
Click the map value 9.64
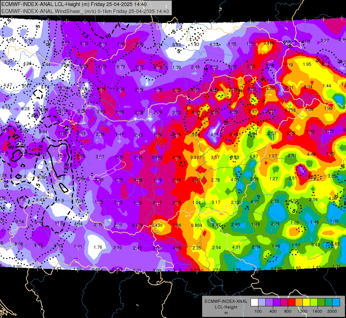pyautogui.click(x=39, y=223)
